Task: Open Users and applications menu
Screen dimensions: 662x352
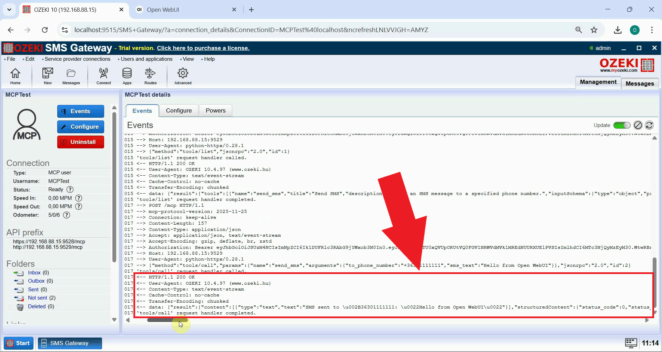Action: pyautogui.click(x=146, y=59)
